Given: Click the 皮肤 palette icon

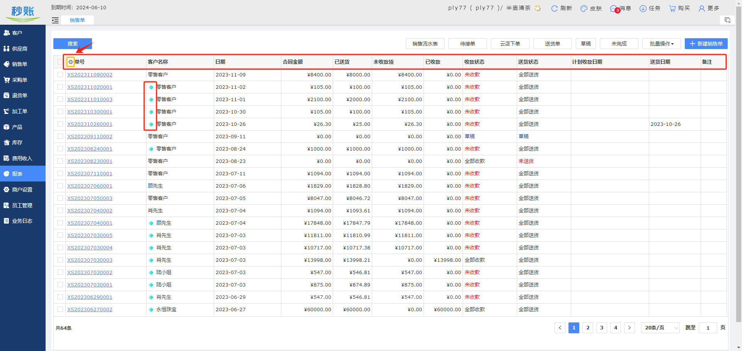Looking at the screenshot, I should click(x=584, y=8).
